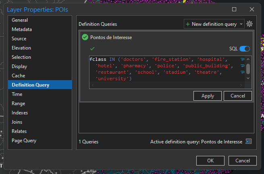Switch to the Joins tab
This screenshot has height=174, width=264.
17,122
